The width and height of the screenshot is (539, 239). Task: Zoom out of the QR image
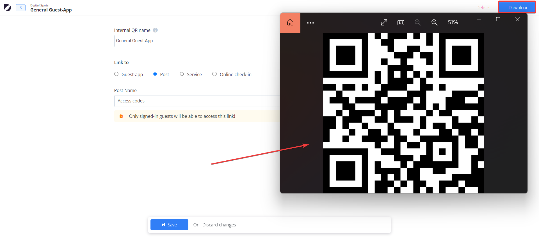(x=418, y=22)
